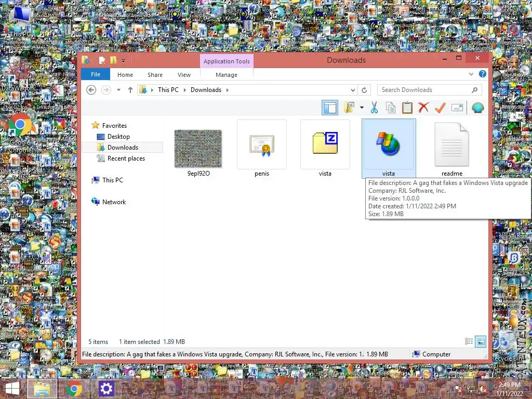Click the Application Tools contextual tab header
This screenshot has height=399, width=532.
coord(227,61)
